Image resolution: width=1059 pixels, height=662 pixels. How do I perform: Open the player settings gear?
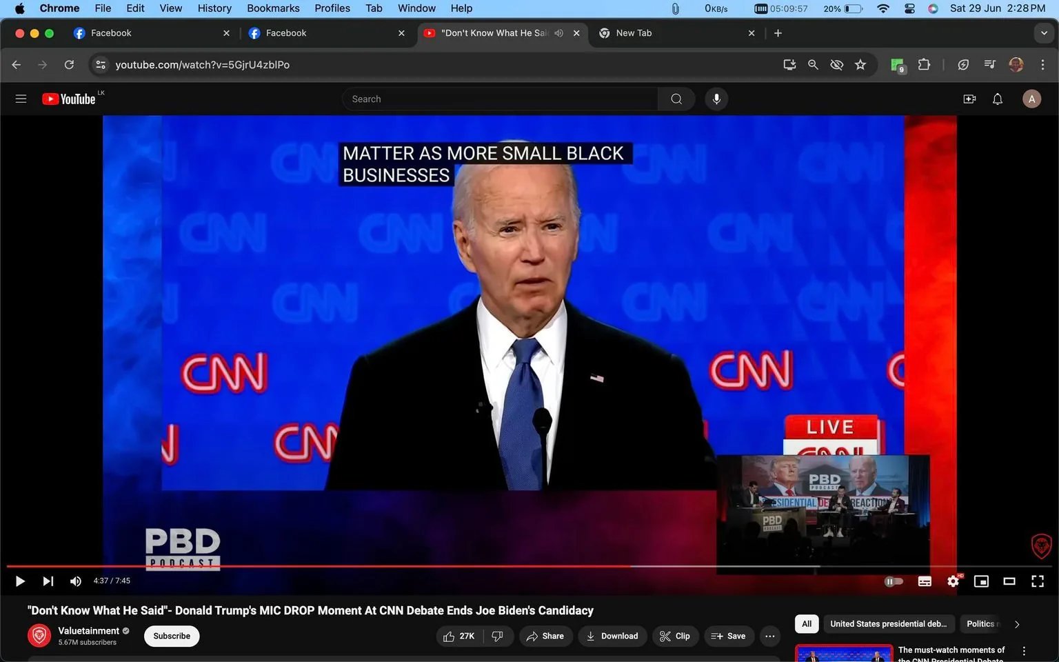pyautogui.click(x=953, y=581)
